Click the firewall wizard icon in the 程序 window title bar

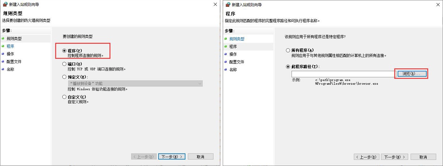(x=228, y=5)
